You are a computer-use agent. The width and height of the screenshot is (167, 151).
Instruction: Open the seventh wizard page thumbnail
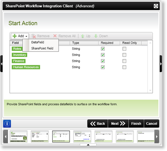click(146, 137)
